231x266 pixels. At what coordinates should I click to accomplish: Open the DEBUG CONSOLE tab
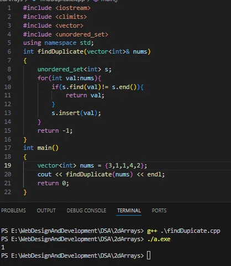tap(86, 211)
